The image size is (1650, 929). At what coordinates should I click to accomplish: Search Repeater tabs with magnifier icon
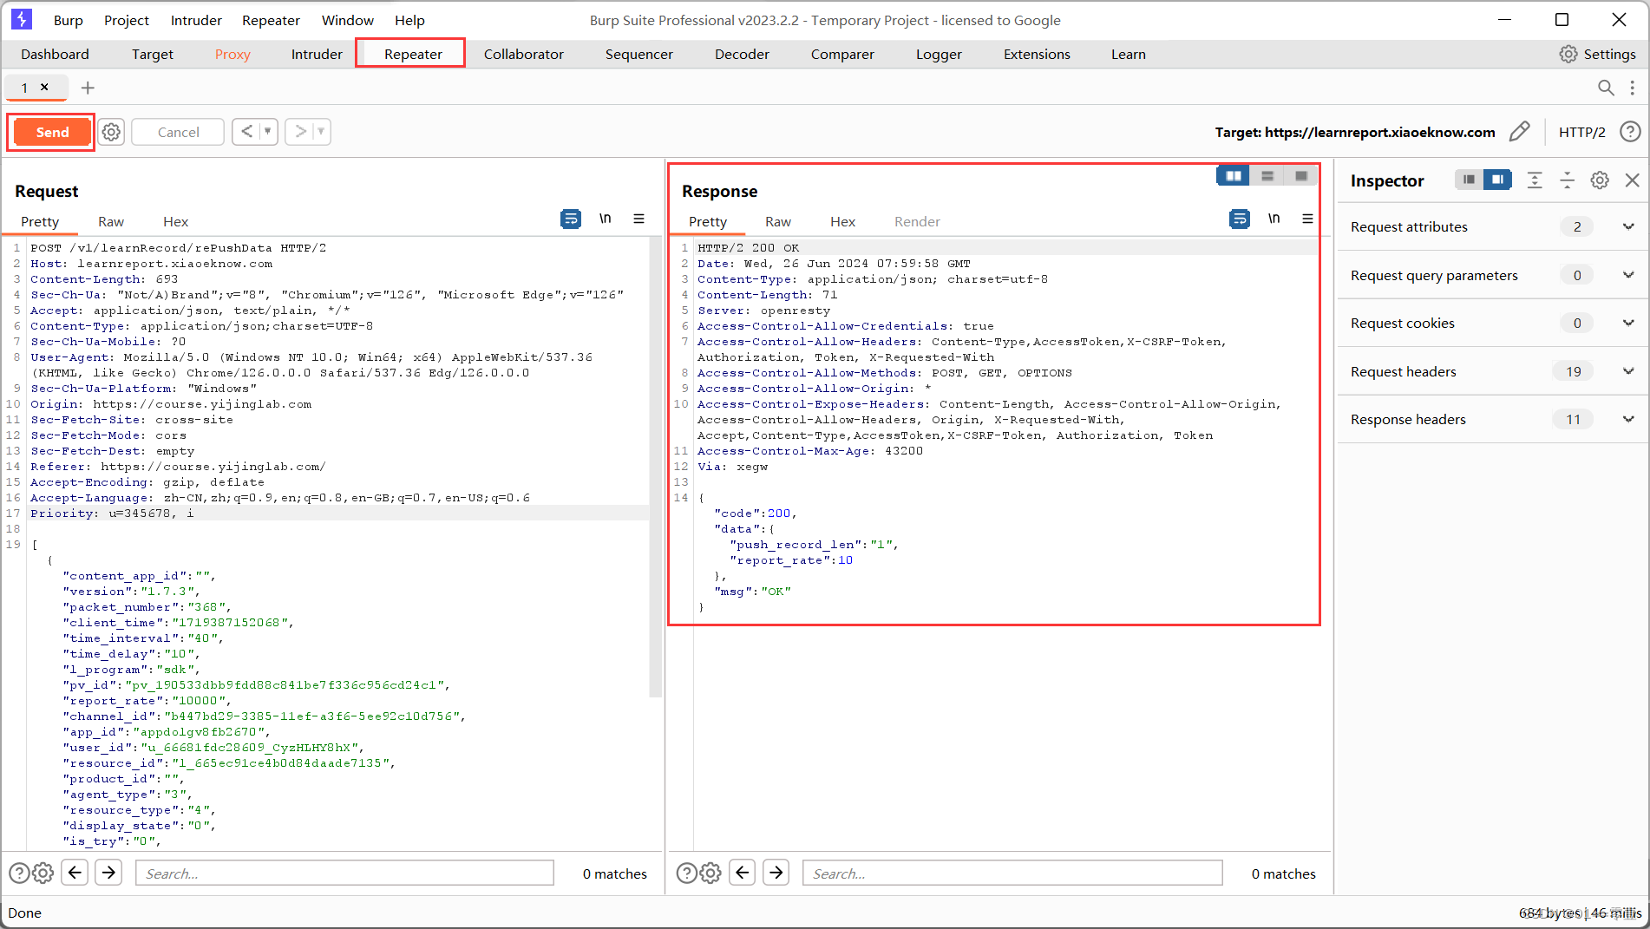(1607, 88)
